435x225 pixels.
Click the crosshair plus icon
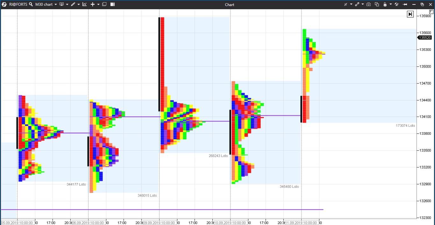[x=93, y=4]
